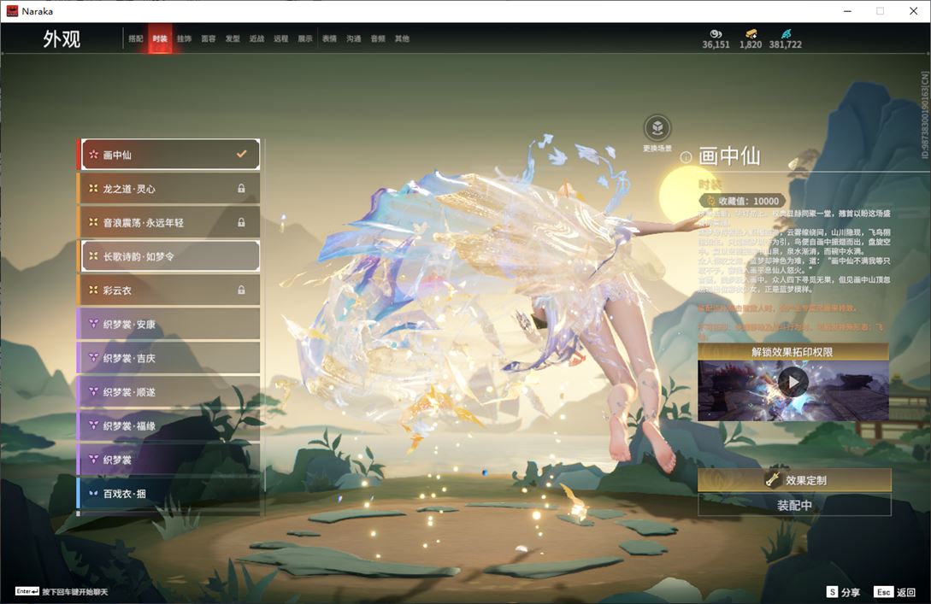Image resolution: width=931 pixels, height=604 pixels.
Task: Select the 音浪震荡·永远年轻 outfit row
Action: pos(170,222)
